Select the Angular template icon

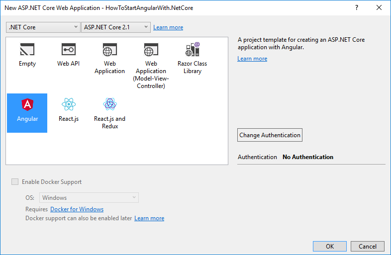tap(27, 104)
